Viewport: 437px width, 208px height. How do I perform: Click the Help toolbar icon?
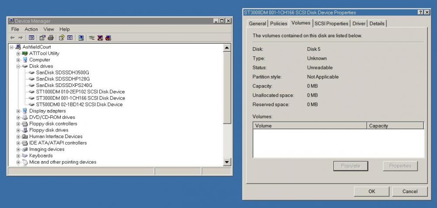pos(62,38)
